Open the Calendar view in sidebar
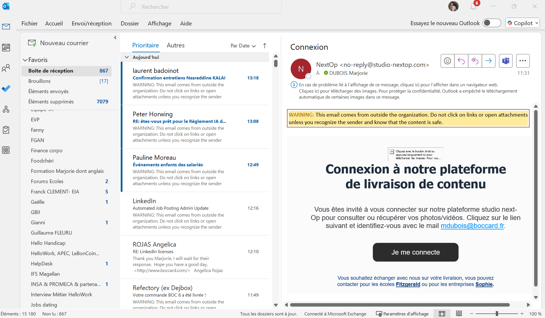The width and height of the screenshot is (545, 318). coord(6,47)
